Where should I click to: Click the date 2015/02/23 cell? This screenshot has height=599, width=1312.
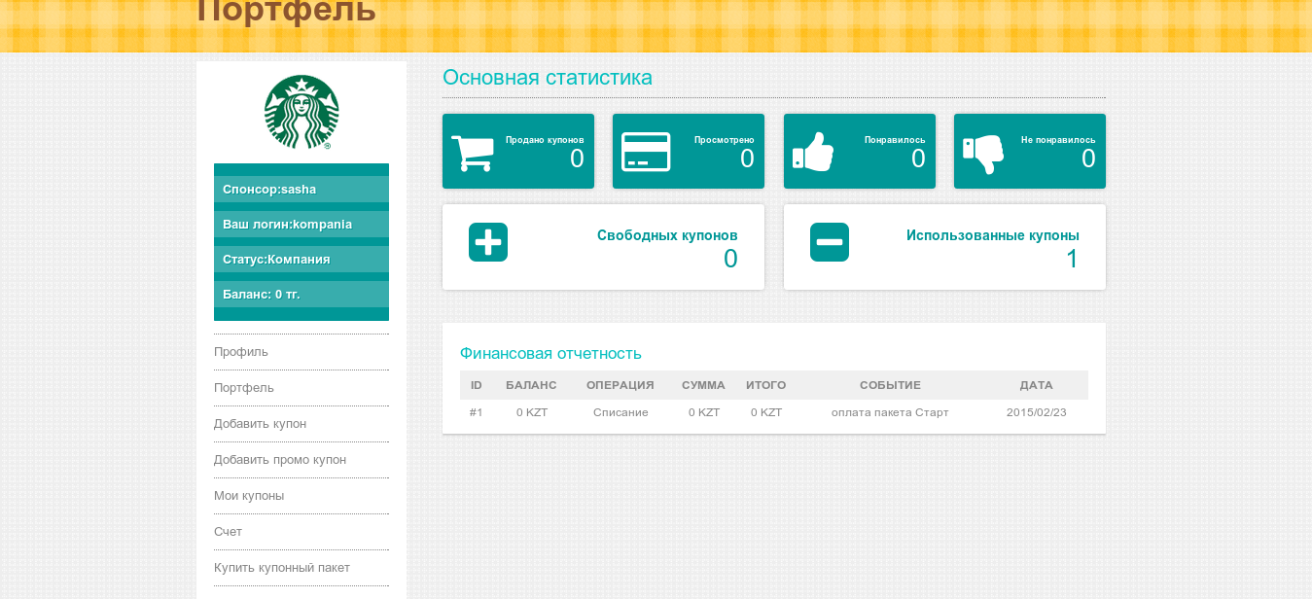(1037, 413)
